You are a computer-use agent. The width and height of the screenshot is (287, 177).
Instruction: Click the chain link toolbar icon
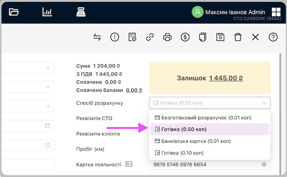coord(150,37)
